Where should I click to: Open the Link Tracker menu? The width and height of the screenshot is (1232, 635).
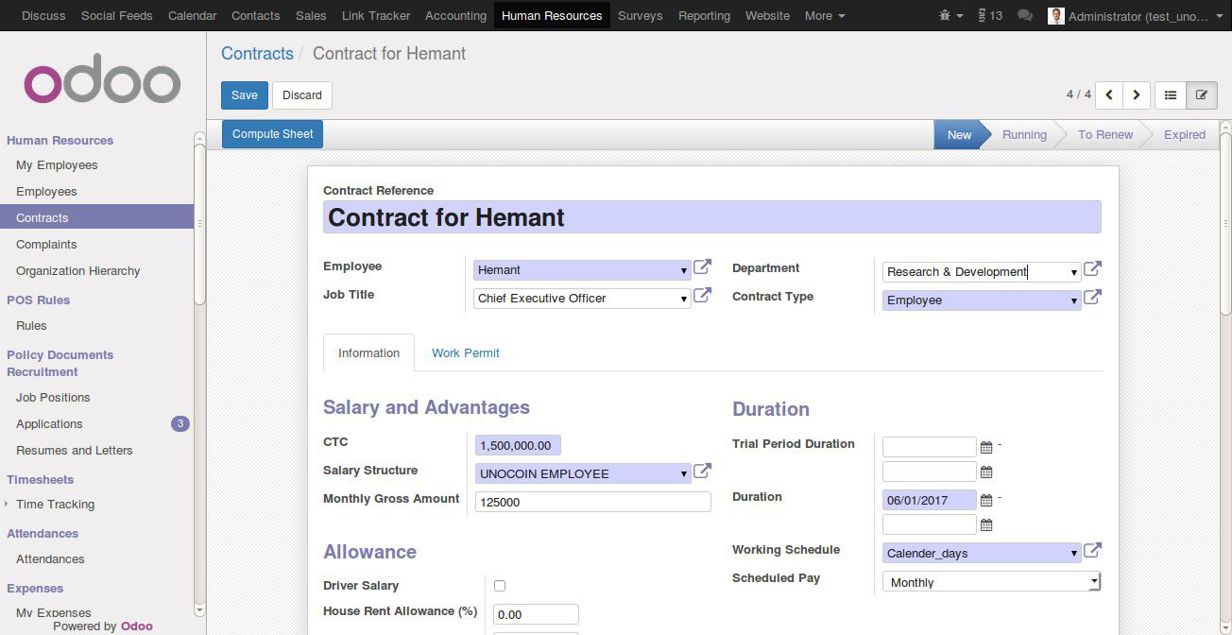(x=376, y=15)
